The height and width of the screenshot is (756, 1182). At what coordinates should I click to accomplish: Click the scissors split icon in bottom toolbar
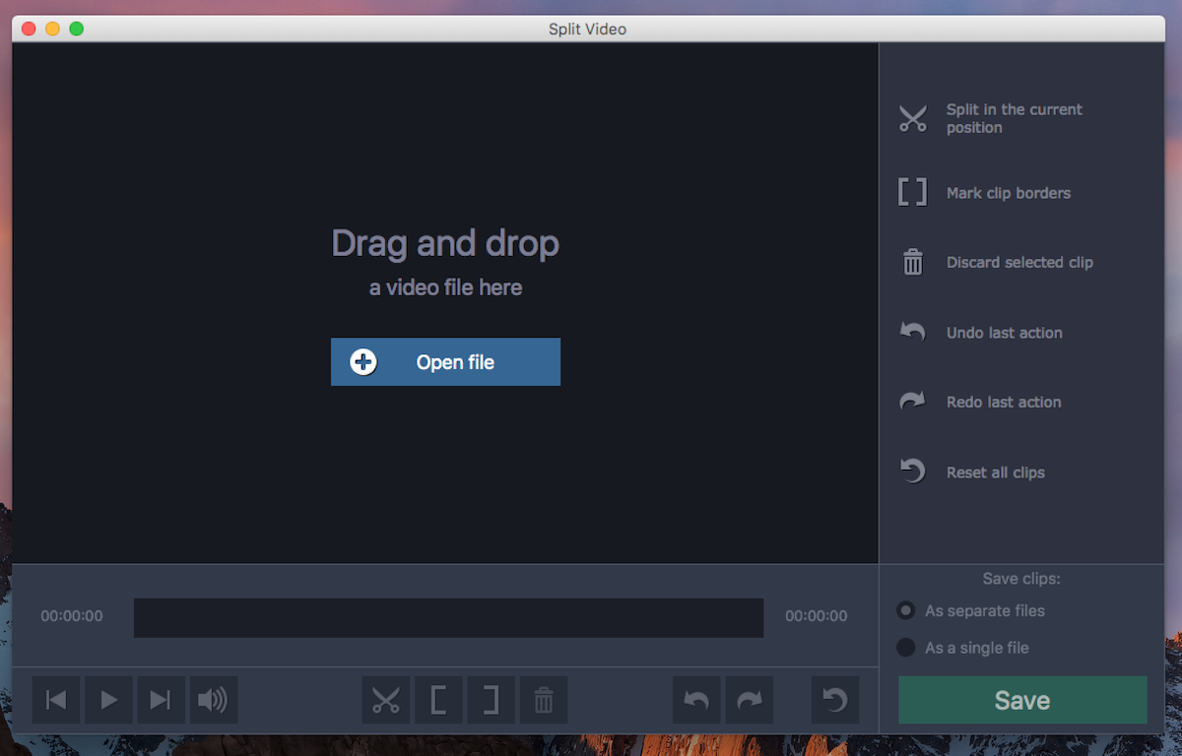[386, 700]
